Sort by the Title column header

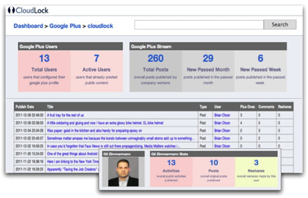[50, 107]
